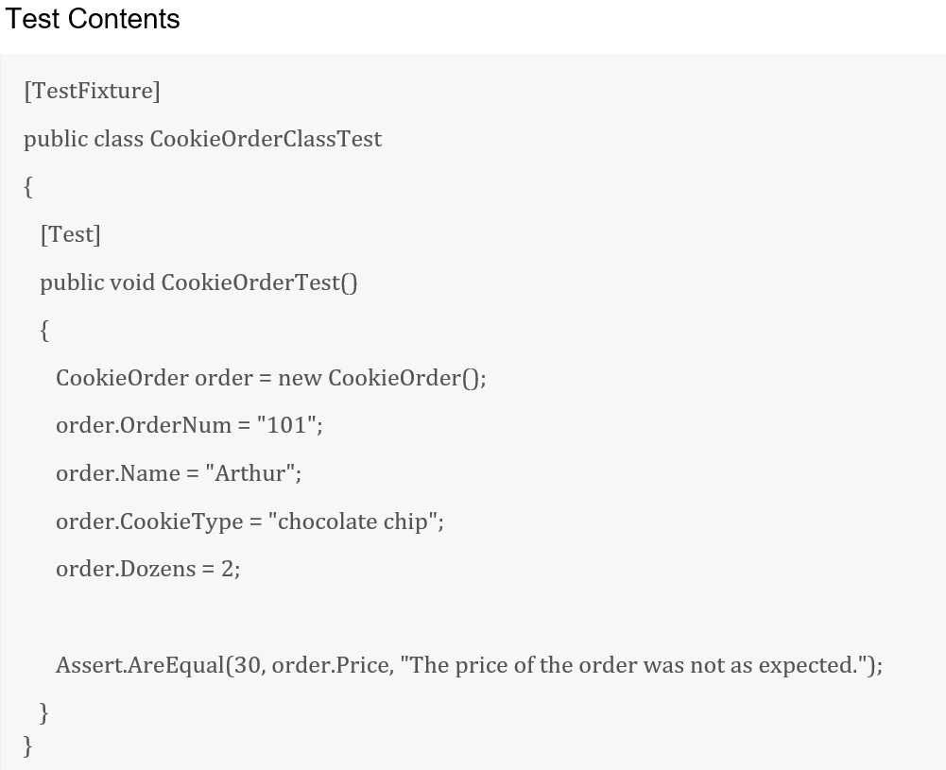This screenshot has height=770, width=946.
Task: Click the "Arthur" name string
Action: click(250, 473)
